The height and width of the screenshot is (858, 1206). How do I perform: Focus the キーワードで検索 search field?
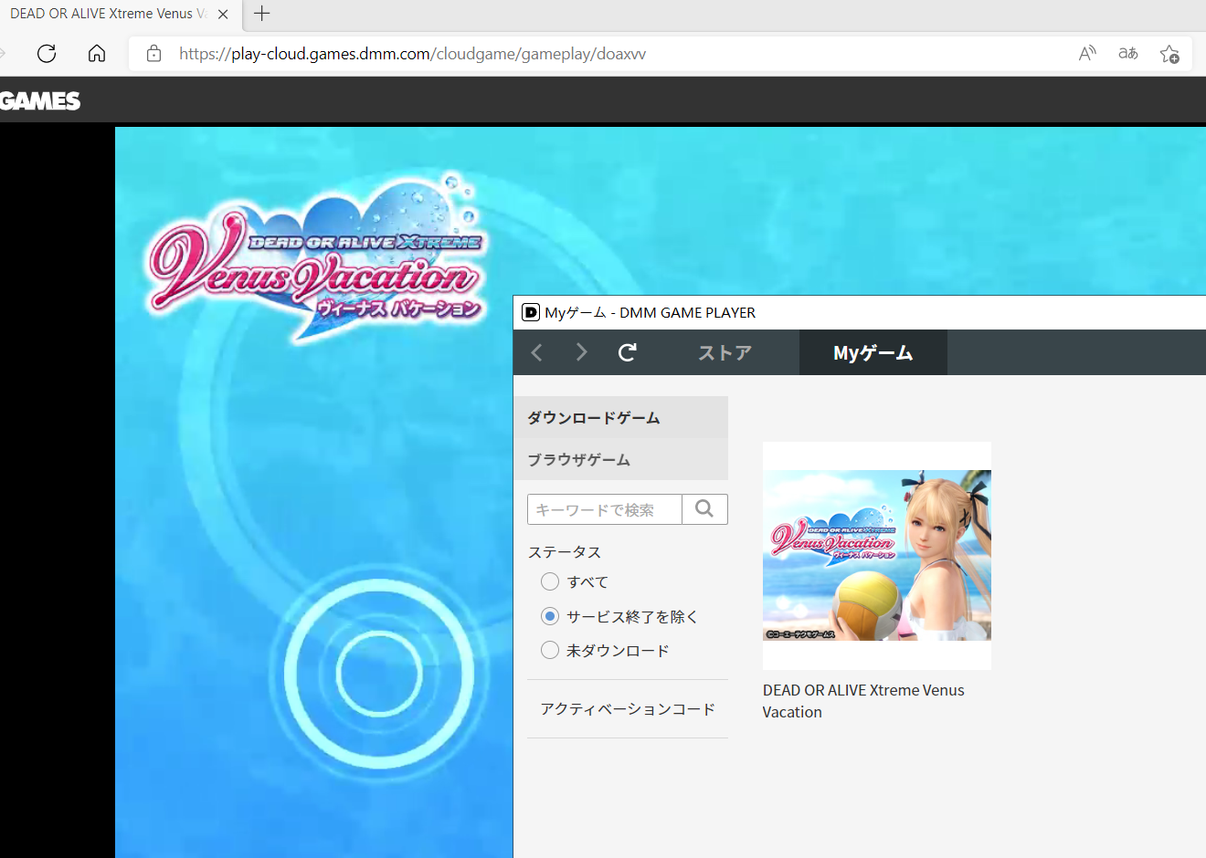[605, 509]
